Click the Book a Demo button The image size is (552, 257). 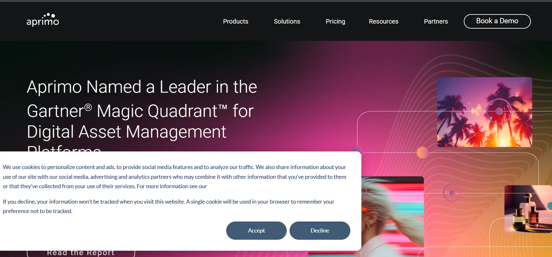[x=497, y=21]
